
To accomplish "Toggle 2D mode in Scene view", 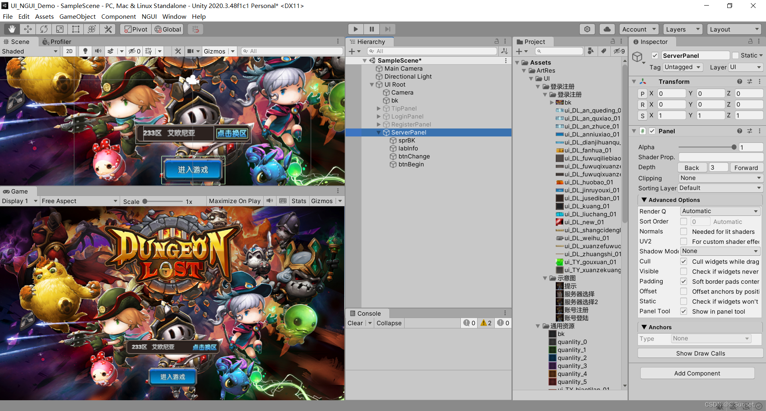I will (69, 51).
